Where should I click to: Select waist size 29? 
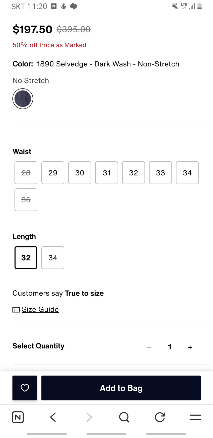[x=53, y=173]
